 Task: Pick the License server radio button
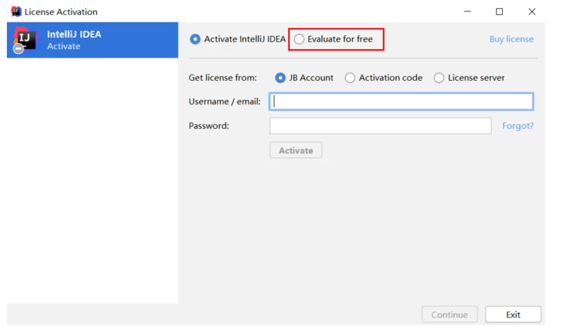point(439,78)
